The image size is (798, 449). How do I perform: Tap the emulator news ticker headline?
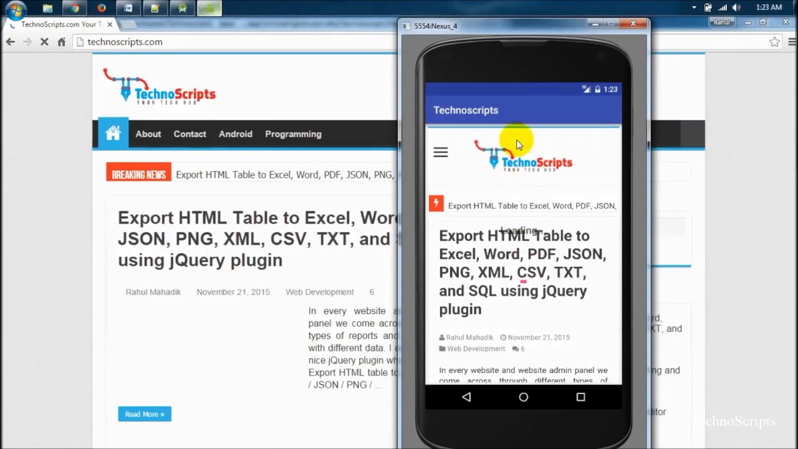tap(532, 206)
